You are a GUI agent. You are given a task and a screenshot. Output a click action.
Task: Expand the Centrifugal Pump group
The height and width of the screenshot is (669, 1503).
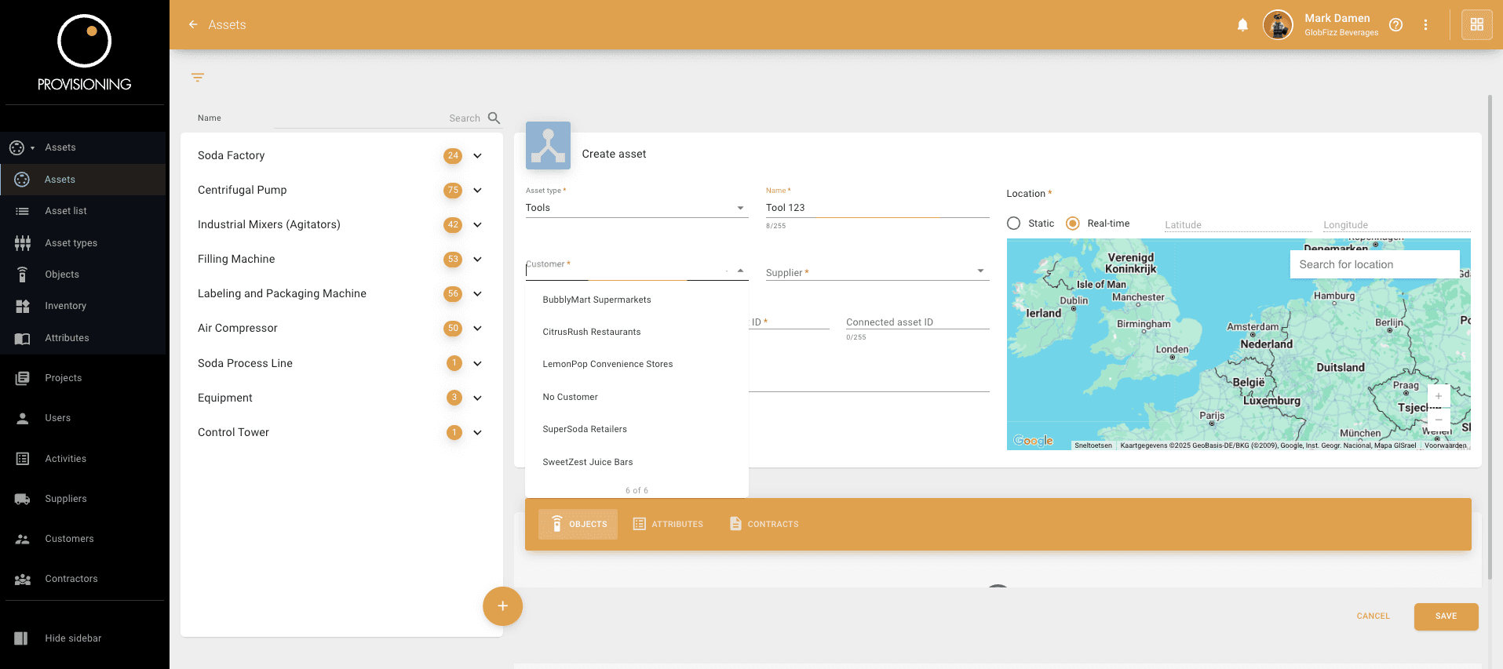477,191
